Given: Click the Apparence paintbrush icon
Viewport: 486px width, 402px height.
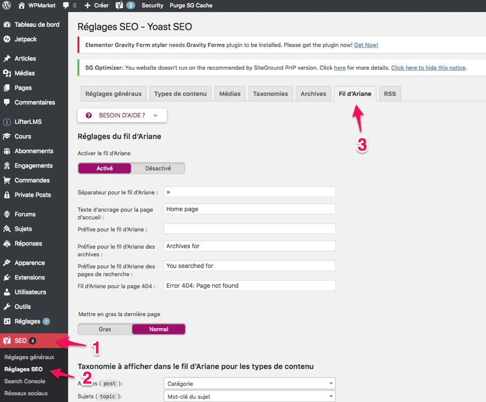Looking at the screenshot, I should click(x=7, y=263).
